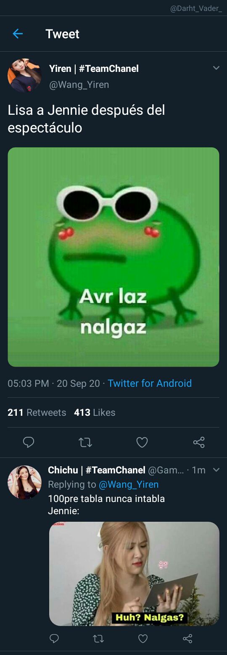The height and width of the screenshot is (655, 227).
Task: Reply to Chichu's comment via bubble icon
Action: pyautogui.click(x=54, y=639)
